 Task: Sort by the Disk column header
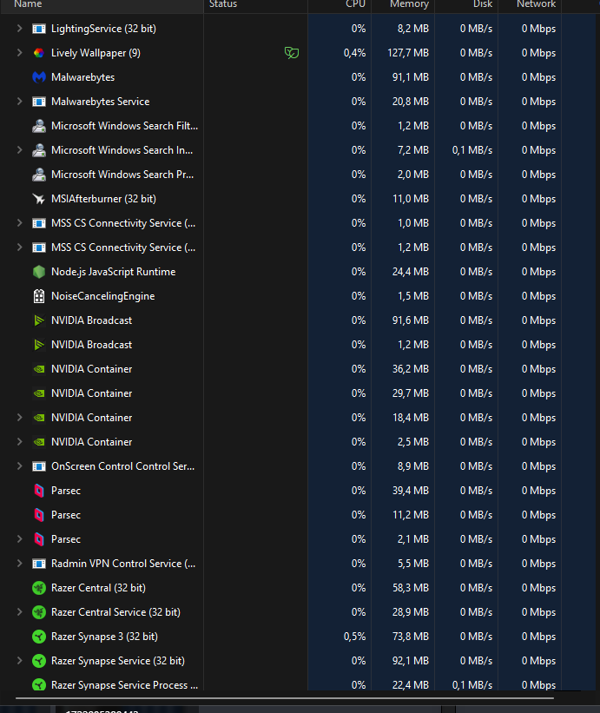(x=467, y=4)
